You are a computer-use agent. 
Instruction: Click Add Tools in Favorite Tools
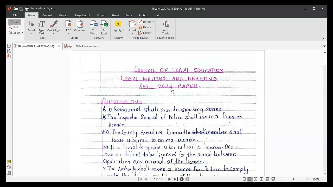tap(166, 28)
